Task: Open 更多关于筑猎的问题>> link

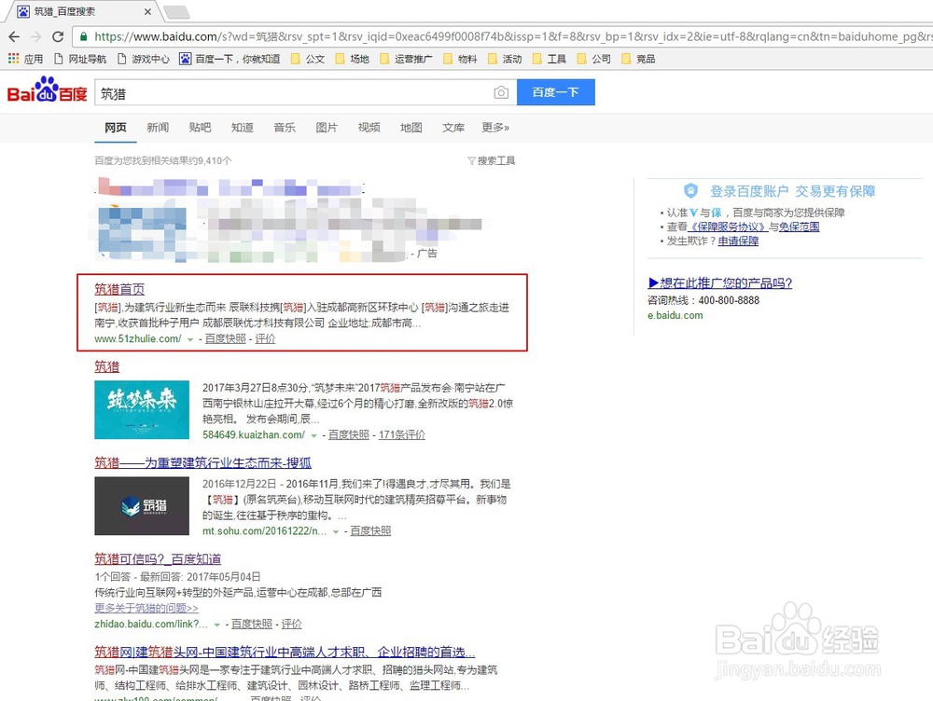Action: (x=146, y=608)
